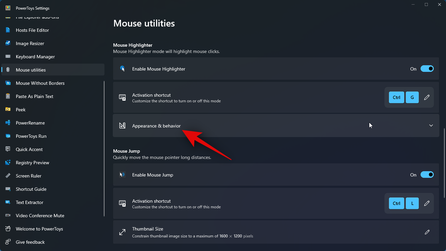Disable Enable Mouse Jump
This screenshot has height=251, width=446.
427,175
